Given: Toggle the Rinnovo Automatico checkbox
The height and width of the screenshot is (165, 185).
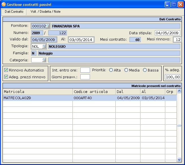Looking at the screenshot, I should 6,70.
